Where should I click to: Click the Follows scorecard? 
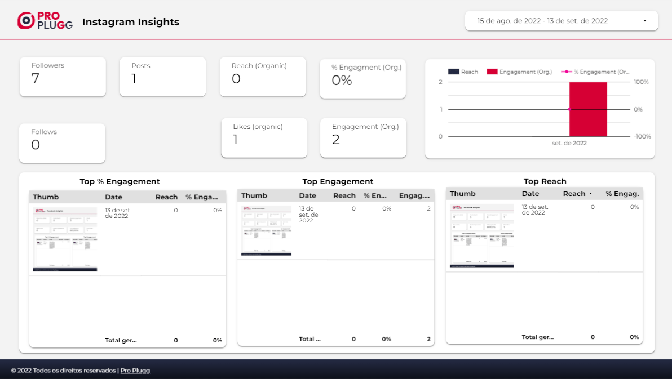[62, 143]
